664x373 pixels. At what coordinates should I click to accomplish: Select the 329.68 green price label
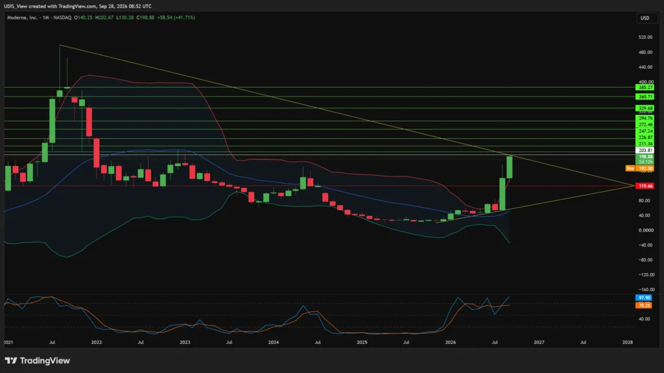click(645, 108)
